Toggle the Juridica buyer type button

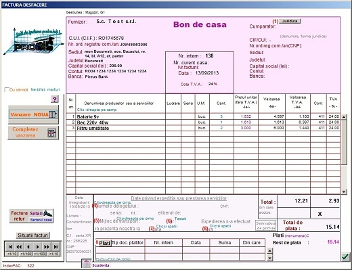290,21
